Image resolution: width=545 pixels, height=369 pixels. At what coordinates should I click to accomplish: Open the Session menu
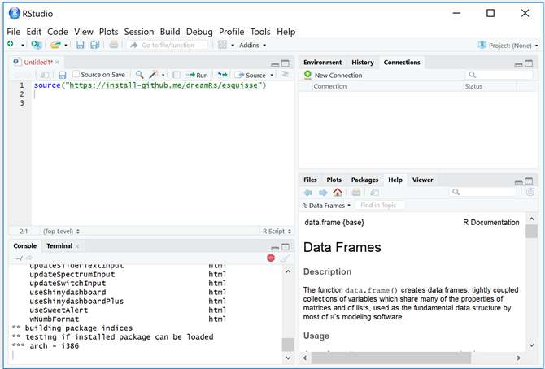[x=139, y=32]
